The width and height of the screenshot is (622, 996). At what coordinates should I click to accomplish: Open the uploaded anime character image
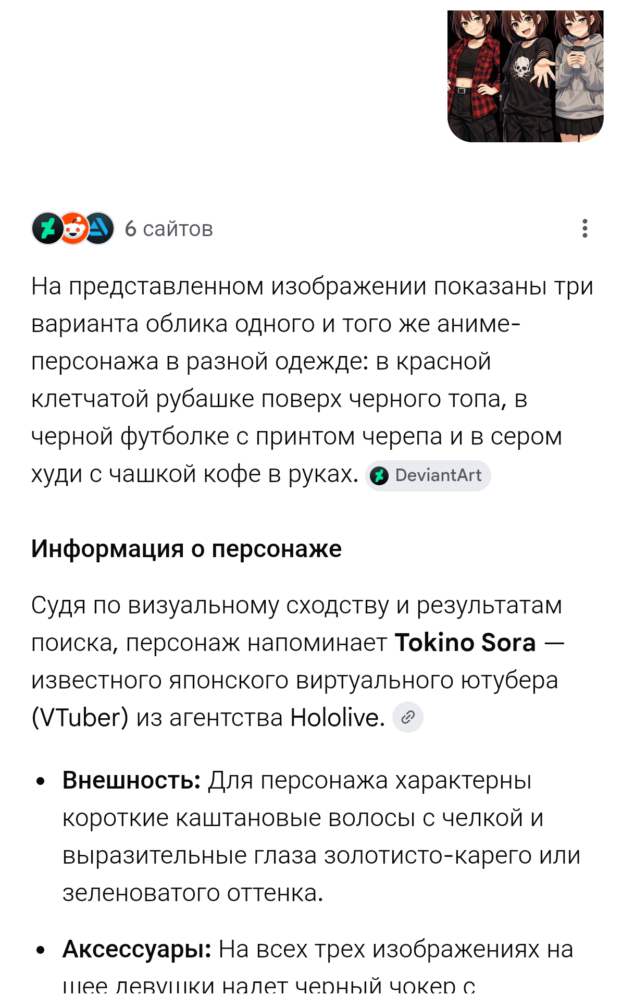pos(525,76)
